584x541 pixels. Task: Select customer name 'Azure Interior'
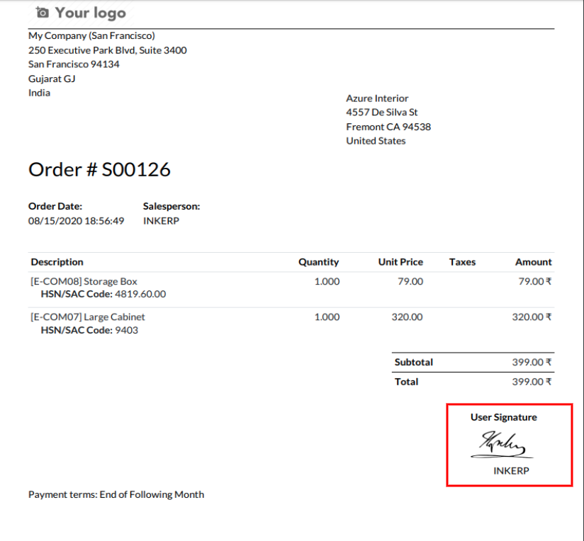pos(377,98)
